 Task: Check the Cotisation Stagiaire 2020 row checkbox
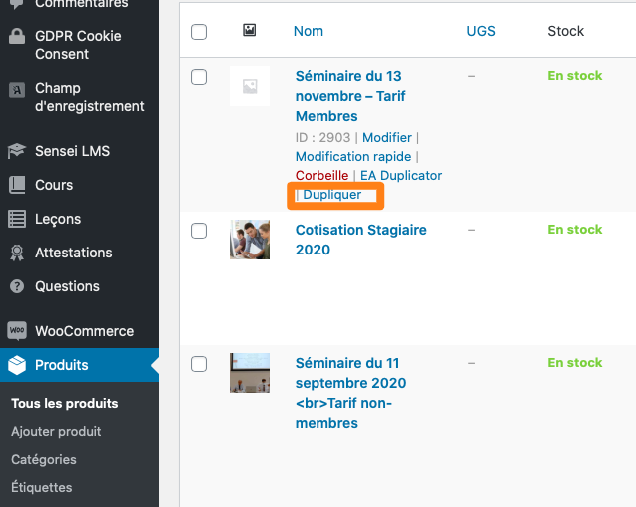199,231
